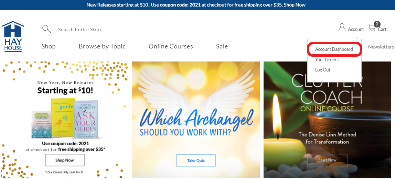Open the Newsletters link
Viewport: 395px width, 179px height.
pos(381,47)
